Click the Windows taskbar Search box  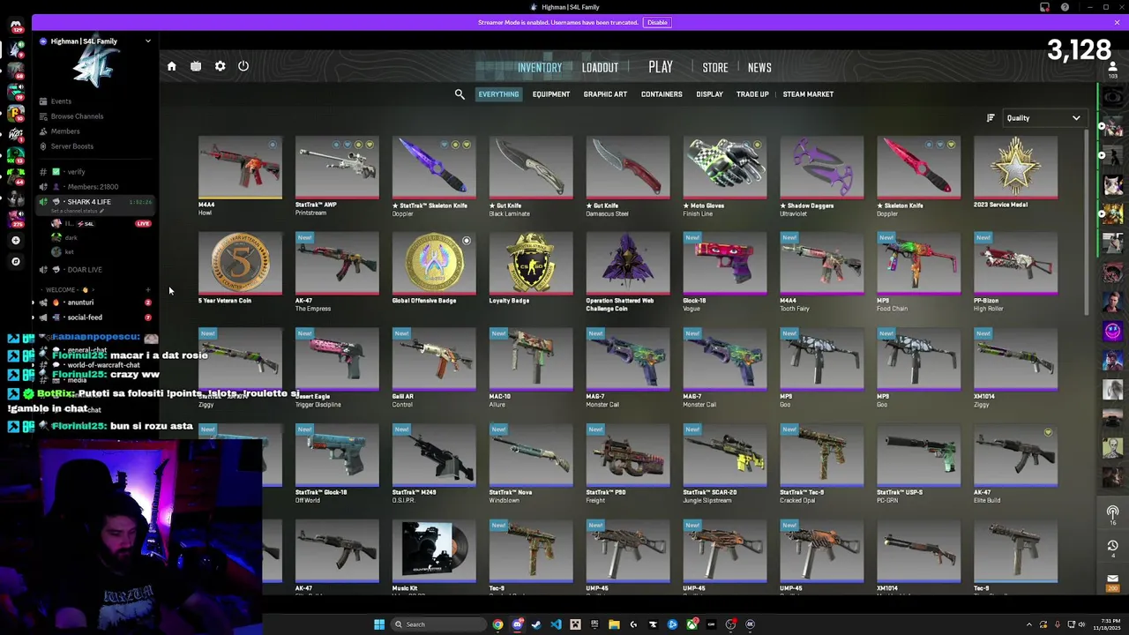pyautogui.click(x=437, y=624)
